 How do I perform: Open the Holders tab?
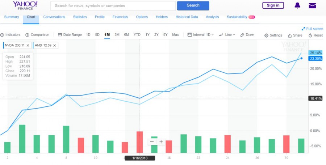(x=162, y=17)
